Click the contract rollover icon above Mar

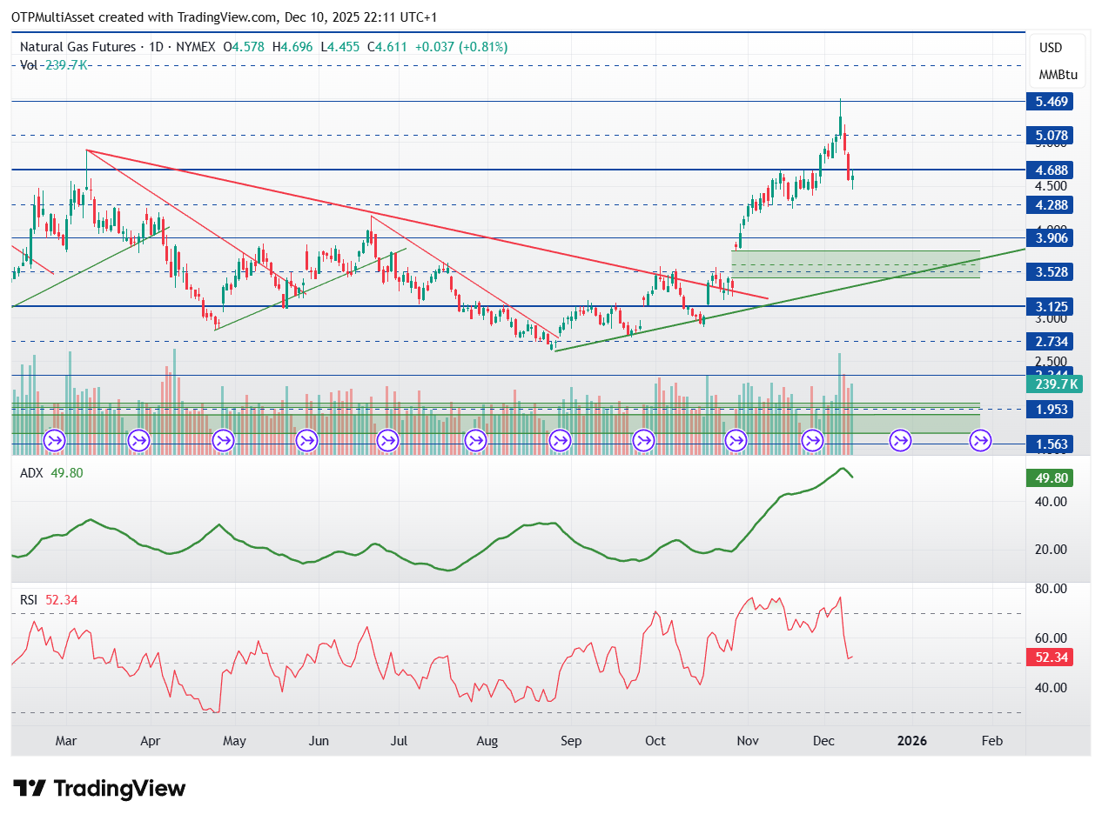point(54,441)
